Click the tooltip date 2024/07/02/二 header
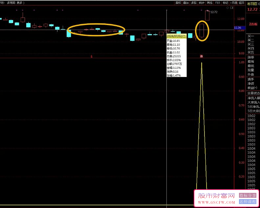This screenshot has height=208, width=260. (x=177, y=36)
